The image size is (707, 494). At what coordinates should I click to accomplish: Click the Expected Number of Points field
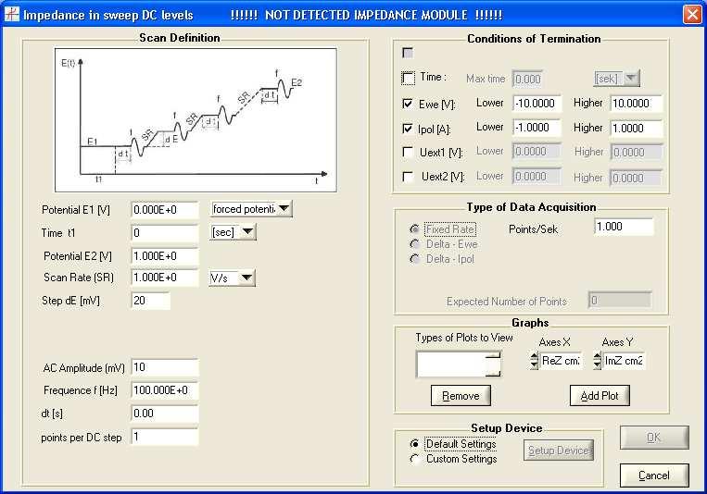(x=620, y=300)
